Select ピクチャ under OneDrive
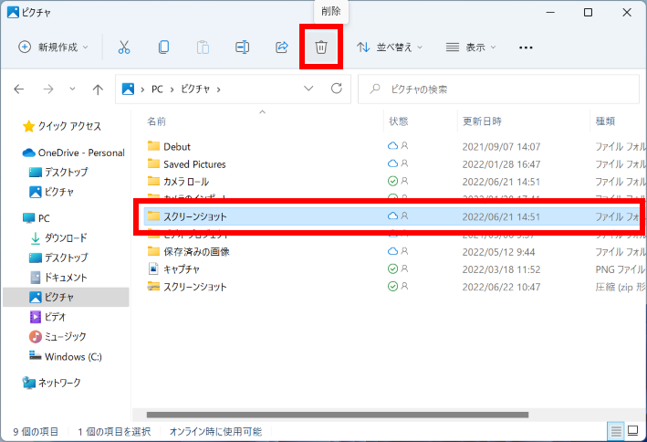 coord(52,192)
